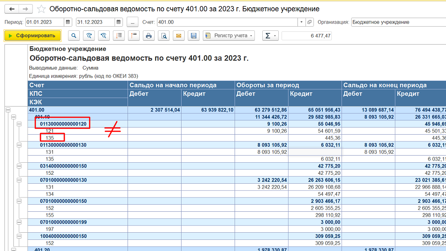
Task: Edit start period date 01.01.2023
Action: coord(45,22)
